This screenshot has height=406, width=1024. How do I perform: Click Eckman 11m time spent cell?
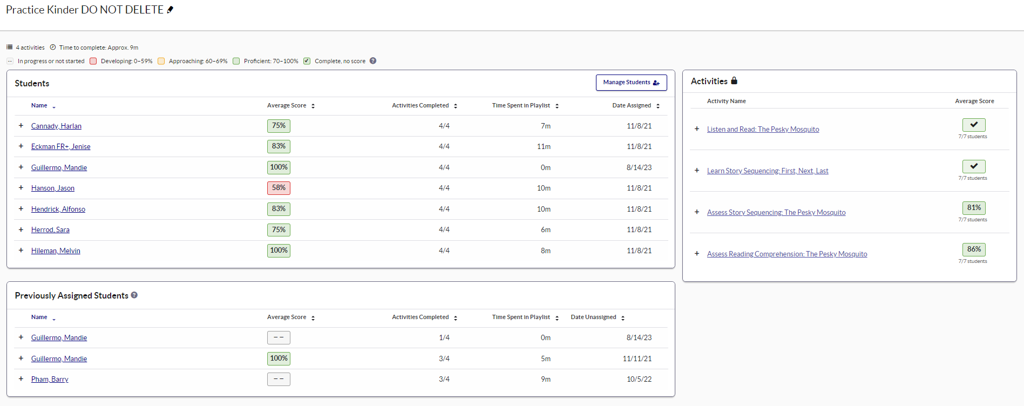[x=544, y=146]
